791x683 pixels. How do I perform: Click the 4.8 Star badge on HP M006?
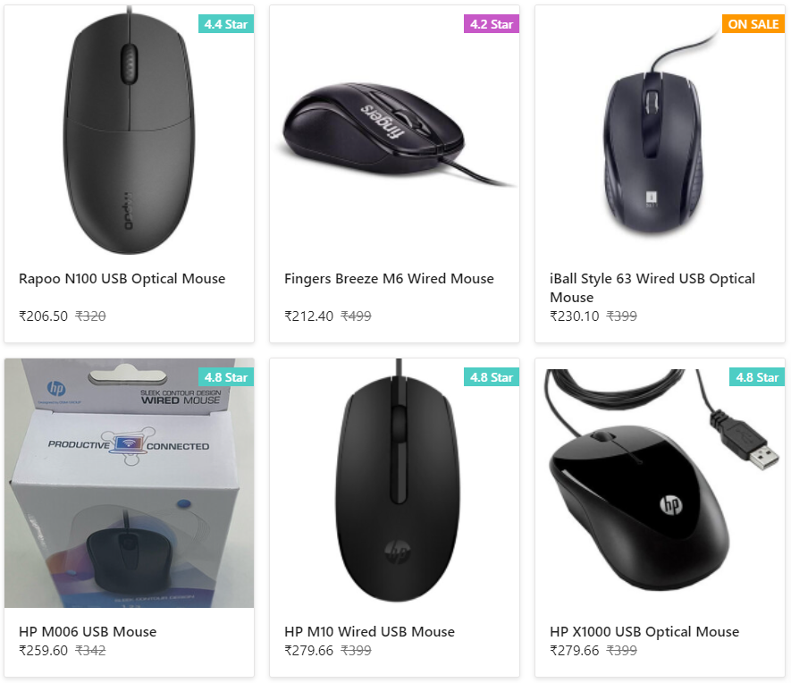coord(225,377)
